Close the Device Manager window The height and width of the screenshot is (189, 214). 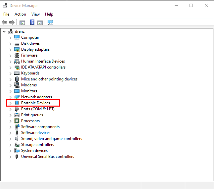point(206,5)
